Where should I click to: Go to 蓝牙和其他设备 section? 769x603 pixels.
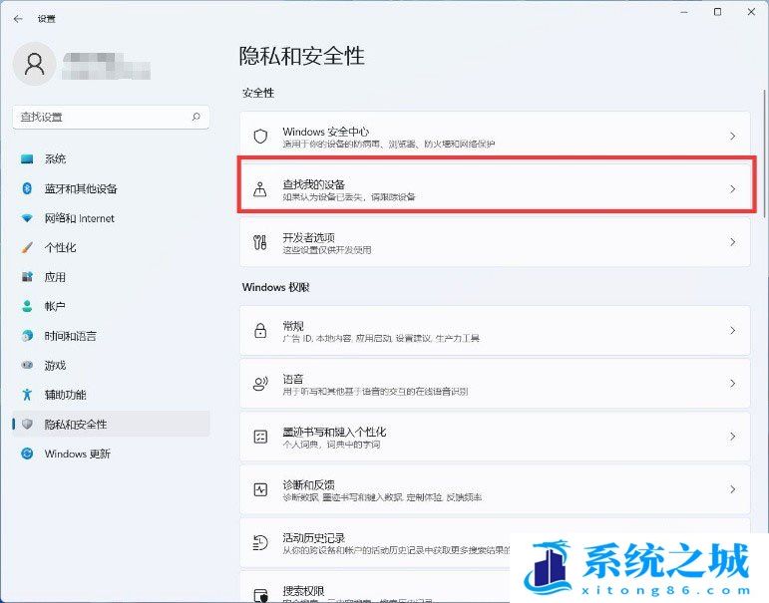tap(112, 188)
